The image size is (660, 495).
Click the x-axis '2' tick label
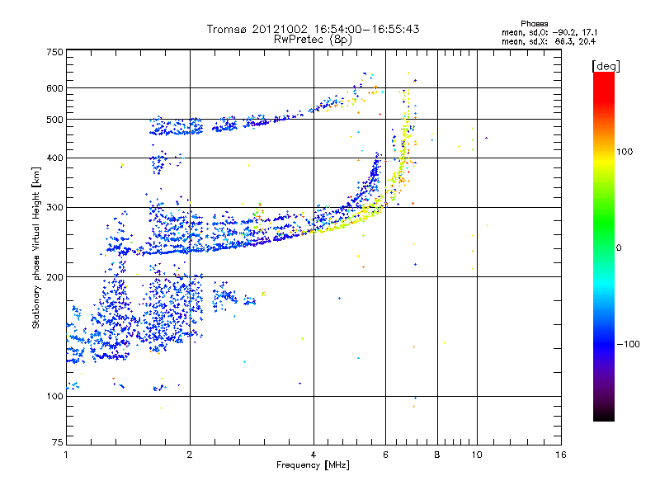(190, 455)
